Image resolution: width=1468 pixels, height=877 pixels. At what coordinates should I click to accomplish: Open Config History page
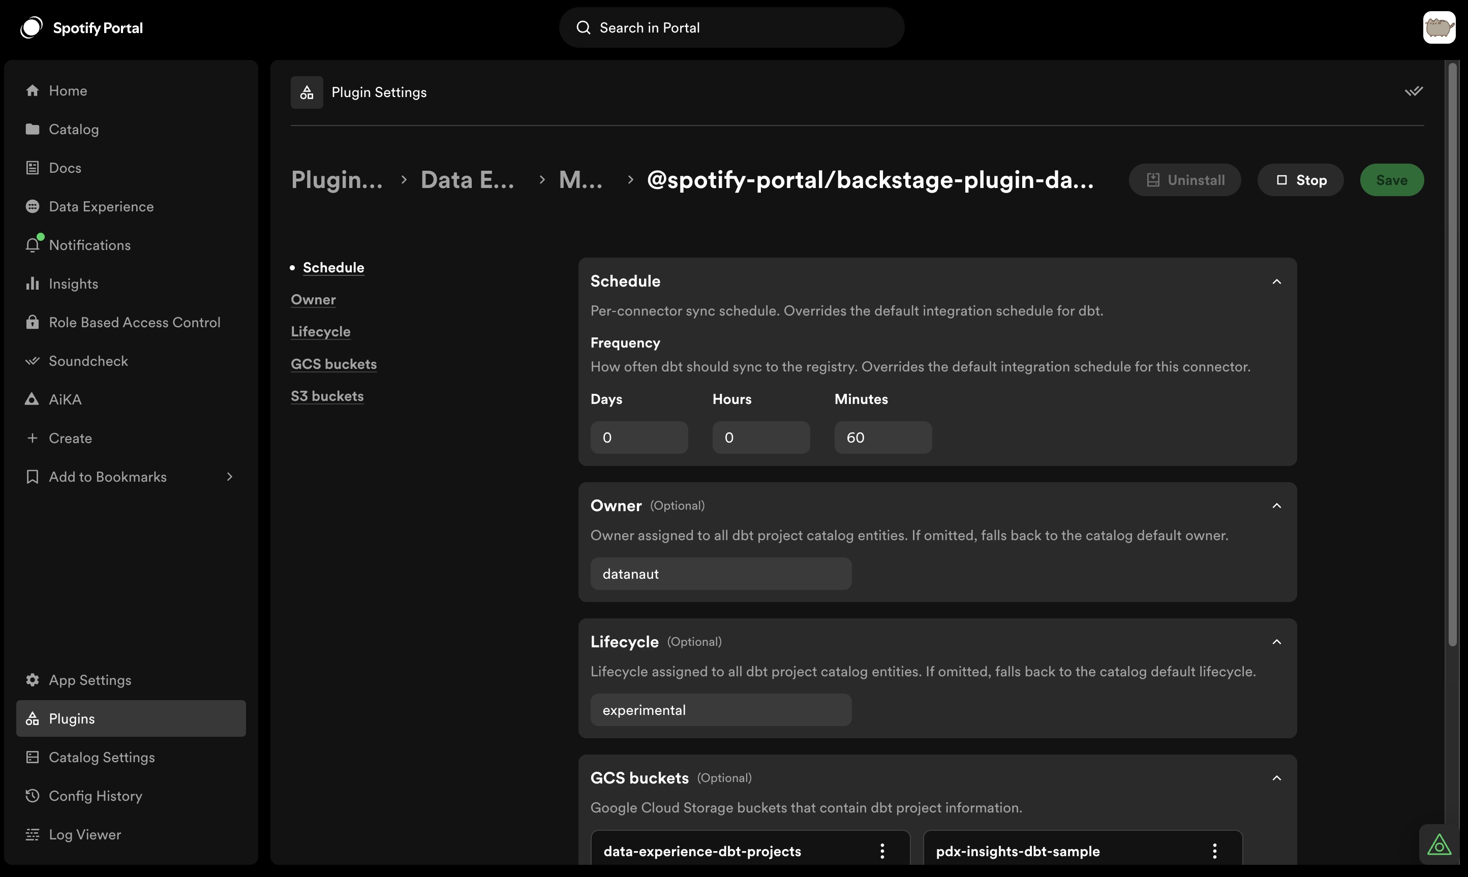[x=131, y=796]
